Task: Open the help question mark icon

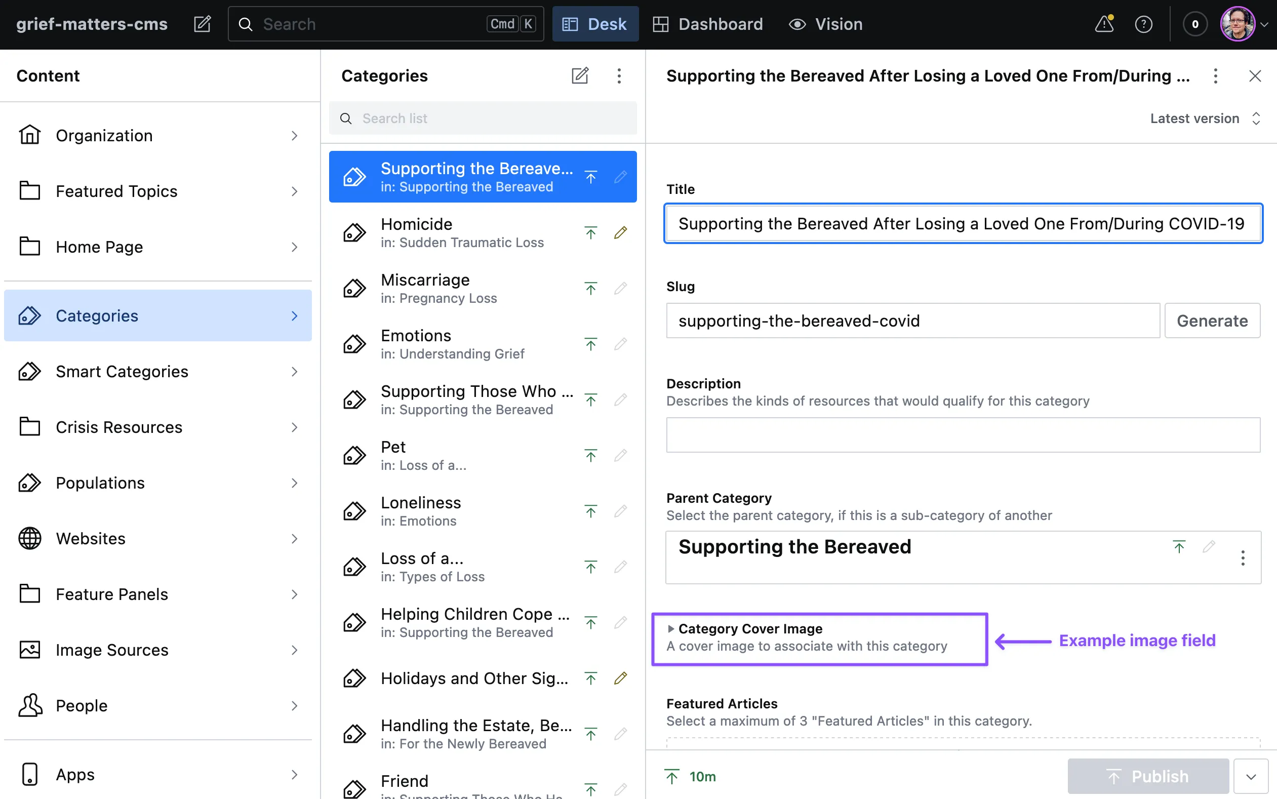Action: pos(1143,24)
